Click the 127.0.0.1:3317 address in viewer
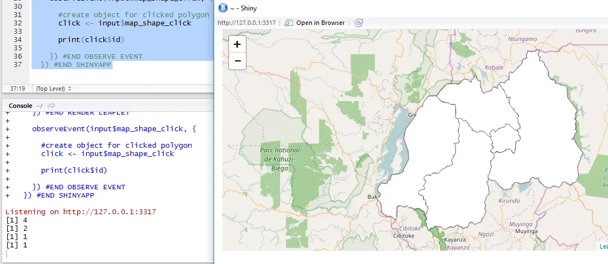 coord(247,23)
